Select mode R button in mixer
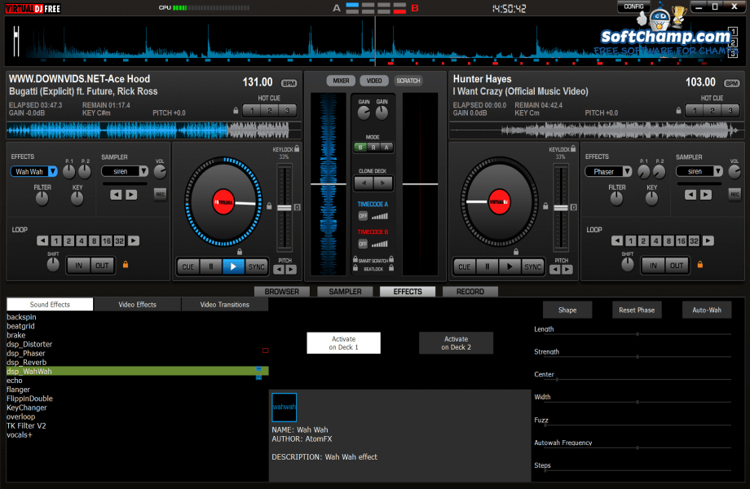Image resolution: width=750 pixels, height=489 pixels. tap(373, 148)
